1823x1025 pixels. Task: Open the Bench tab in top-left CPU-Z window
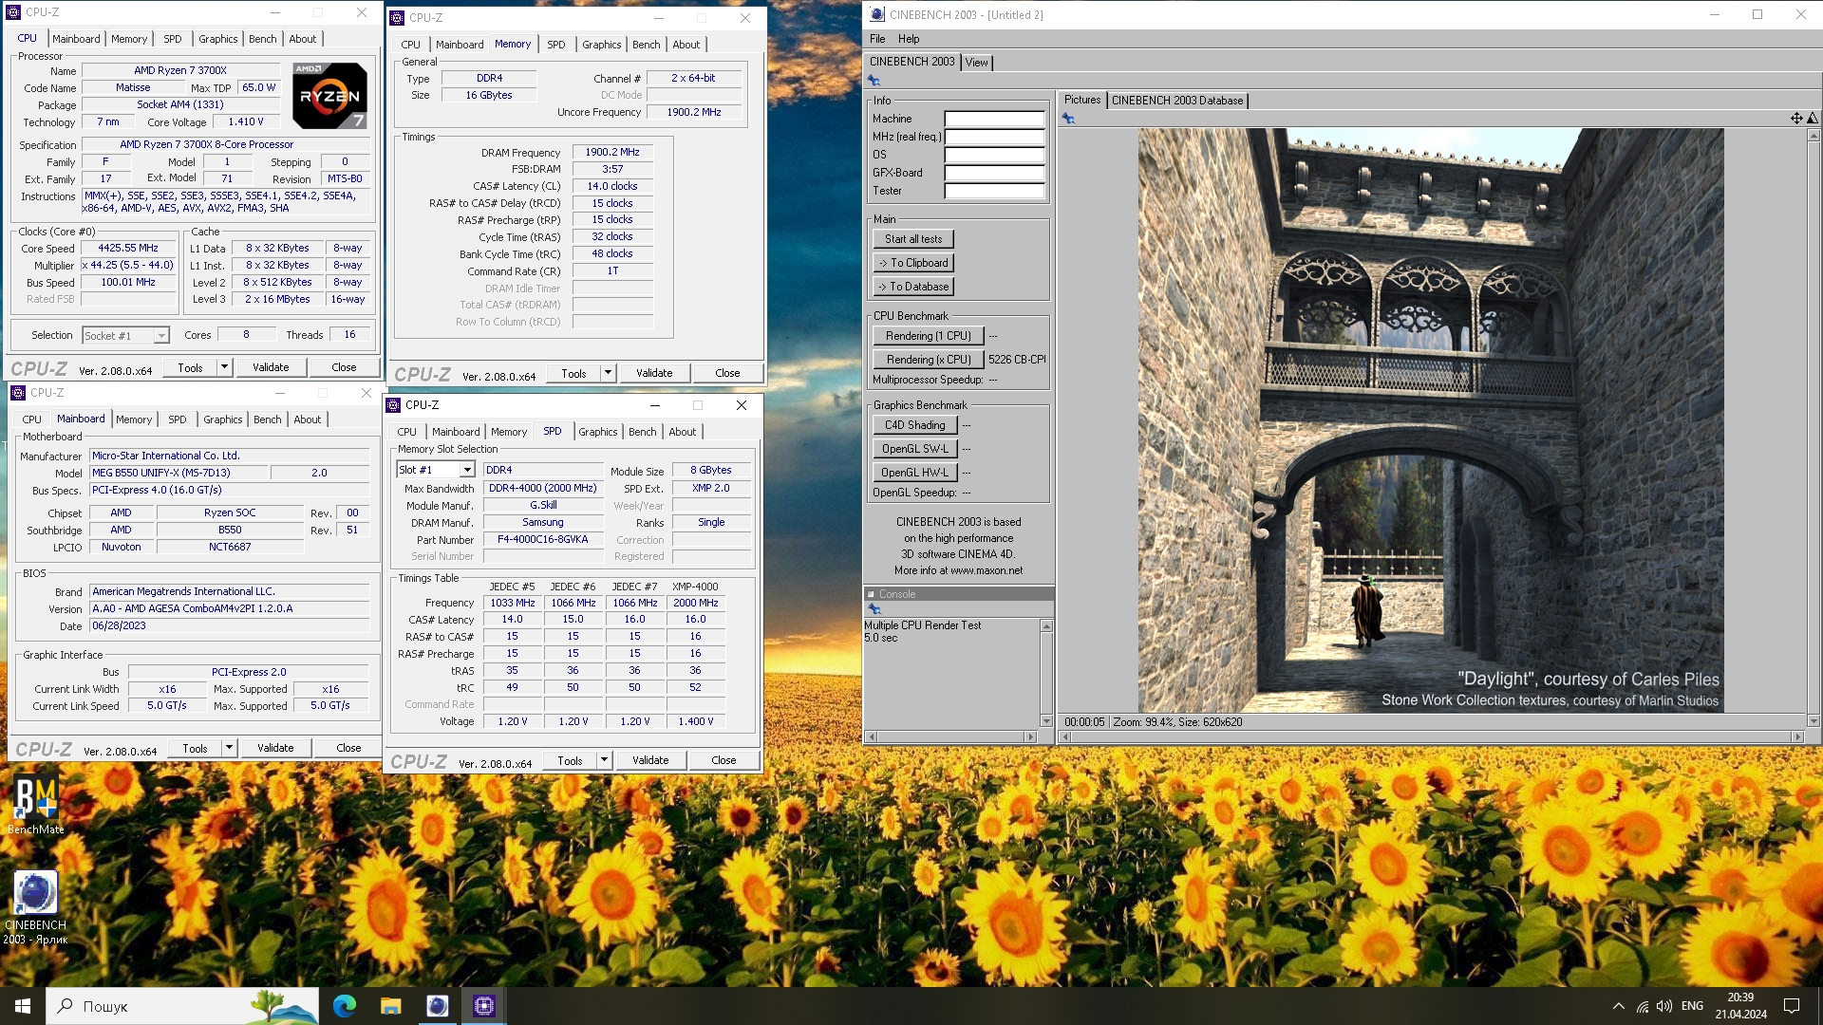click(x=263, y=39)
